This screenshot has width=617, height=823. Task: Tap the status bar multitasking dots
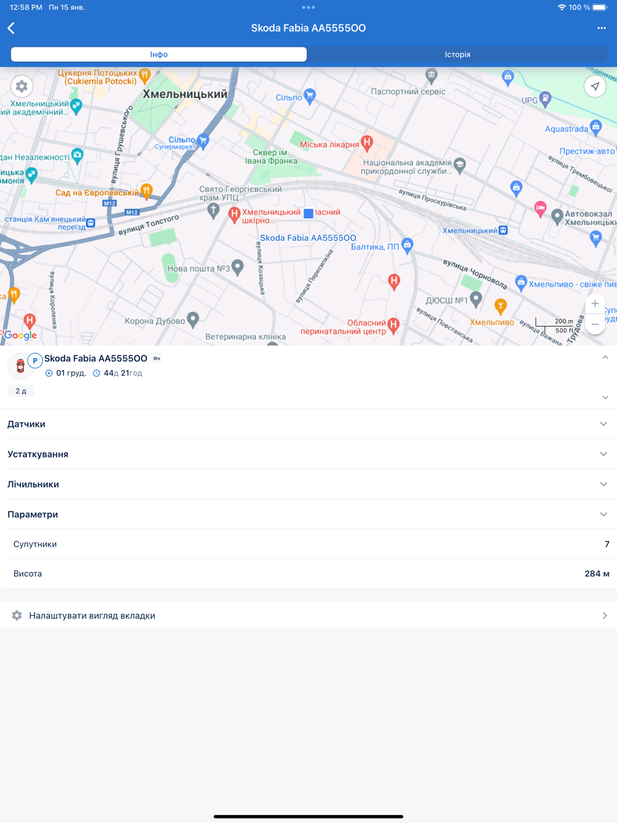coord(308,7)
